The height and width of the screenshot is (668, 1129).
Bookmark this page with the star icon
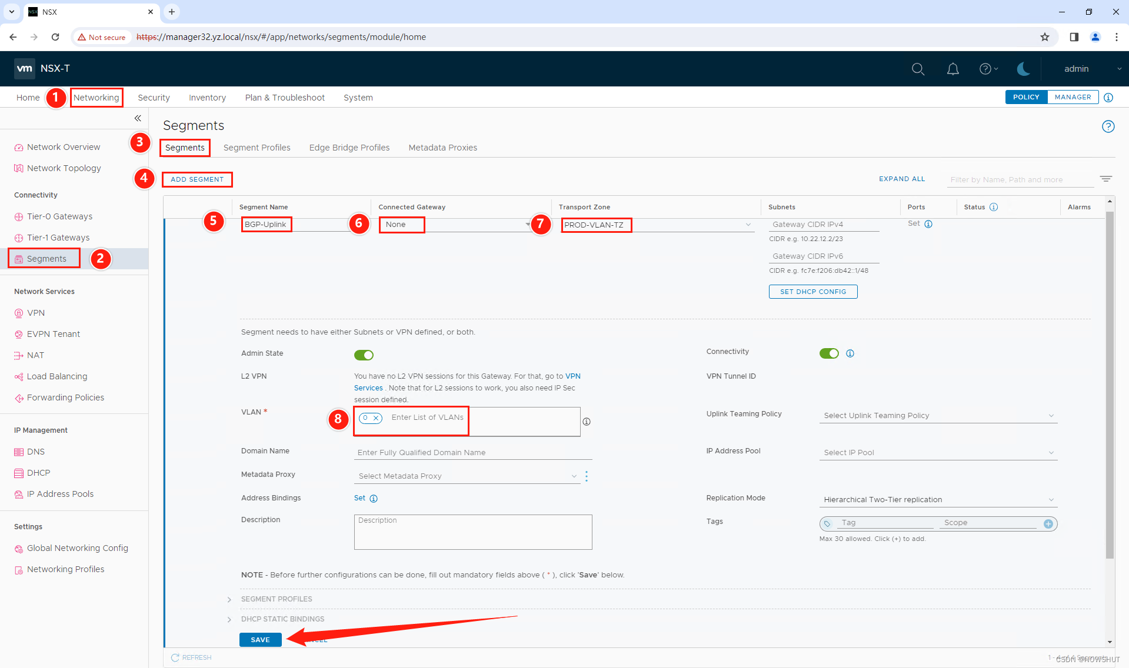(1044, 37)
